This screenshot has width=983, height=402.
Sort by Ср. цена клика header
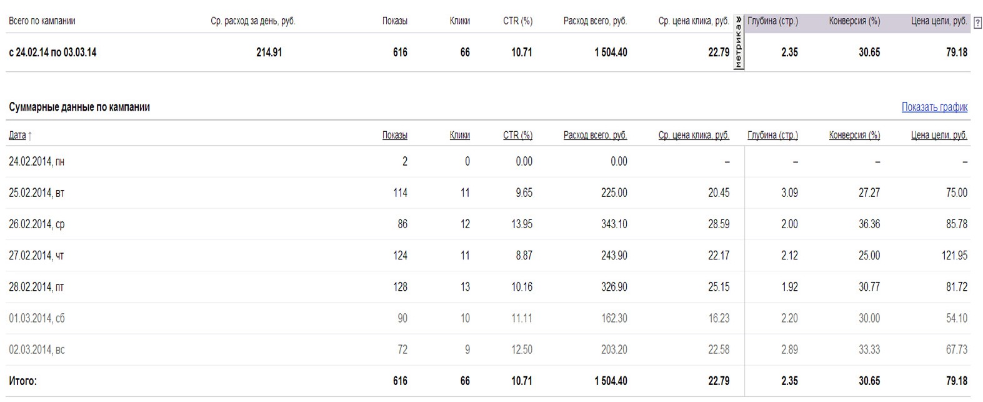694,135
